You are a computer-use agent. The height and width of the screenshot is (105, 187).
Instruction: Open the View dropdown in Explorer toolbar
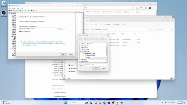pos(117,24)
